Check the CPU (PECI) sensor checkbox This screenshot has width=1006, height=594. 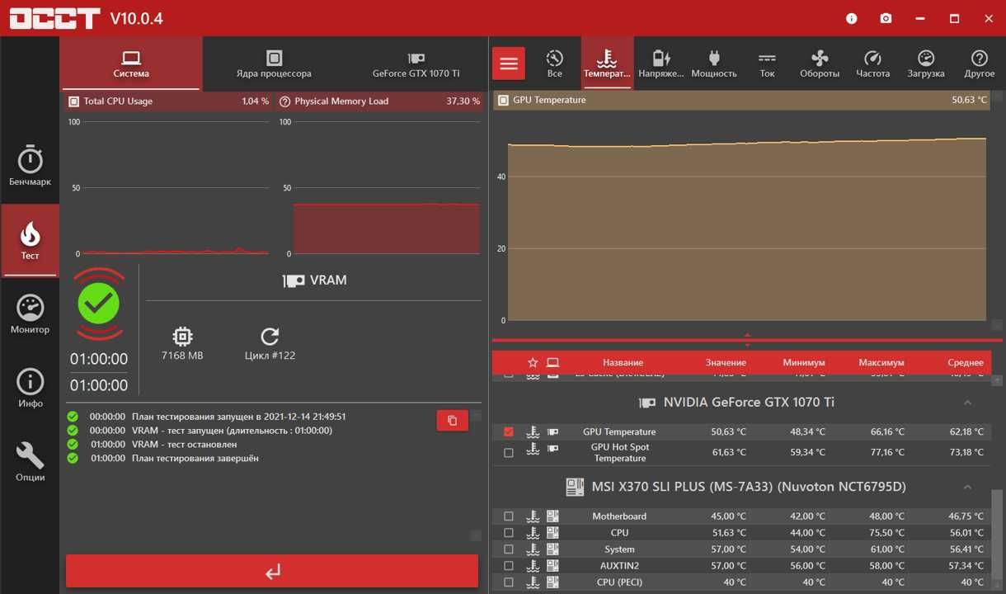509,582
